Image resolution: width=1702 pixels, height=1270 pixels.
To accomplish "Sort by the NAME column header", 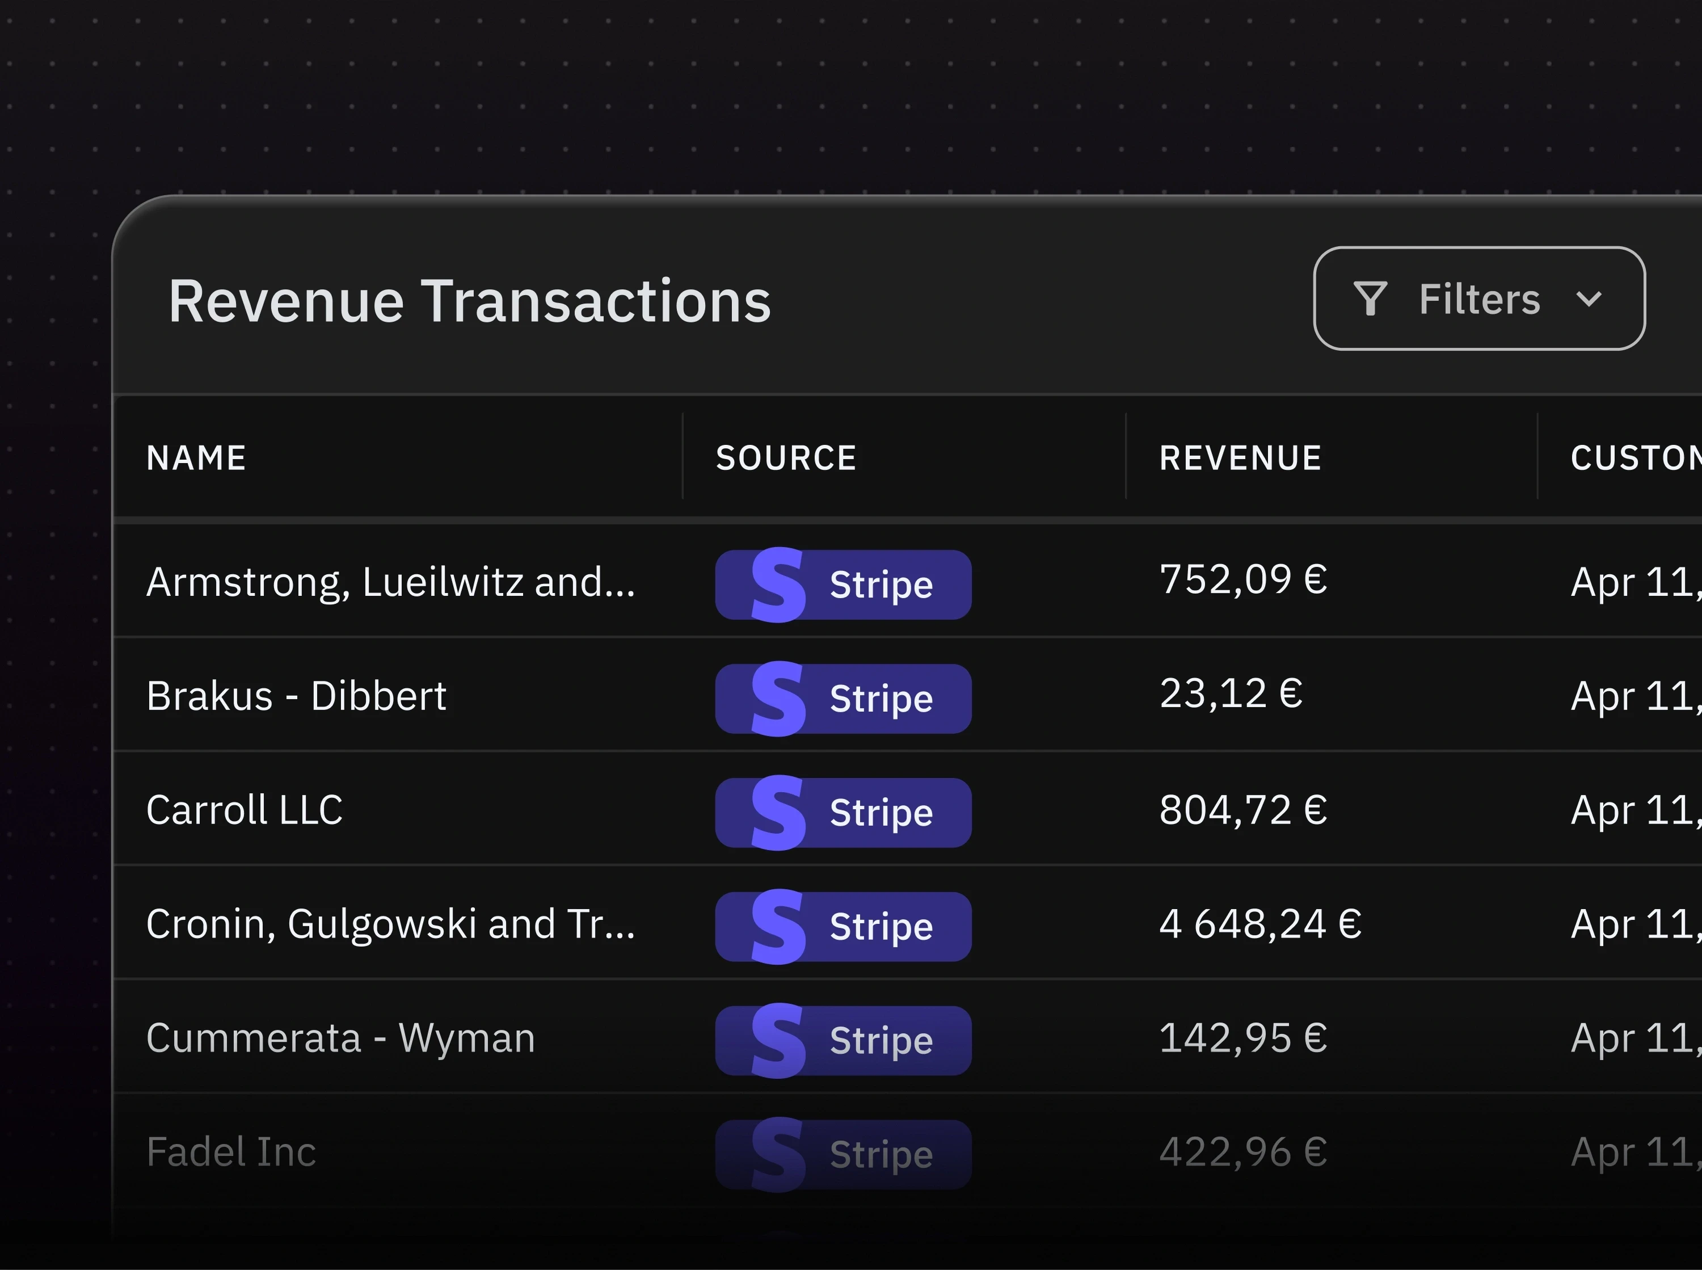I will (x=197, y=458).
